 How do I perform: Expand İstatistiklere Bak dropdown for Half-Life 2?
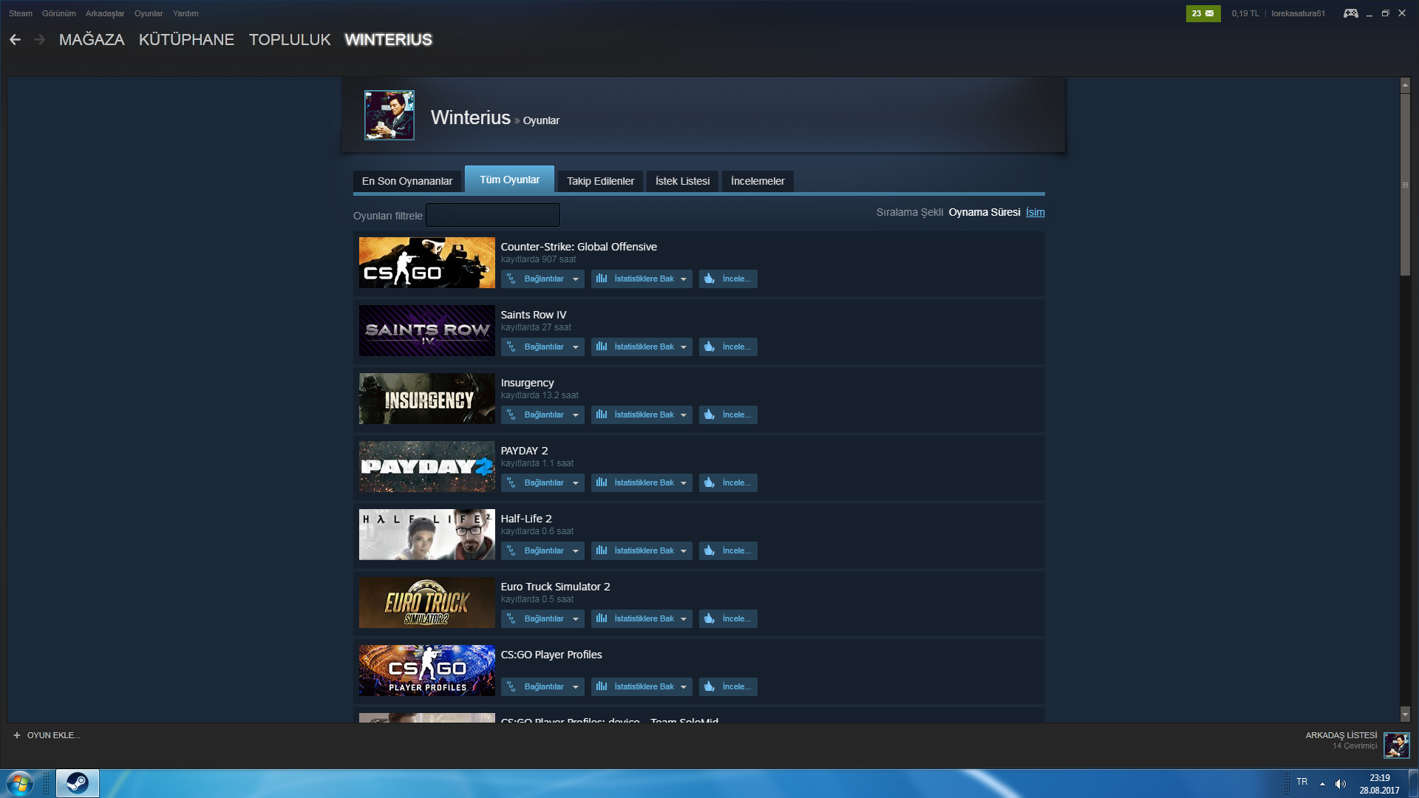coord(683,551)
